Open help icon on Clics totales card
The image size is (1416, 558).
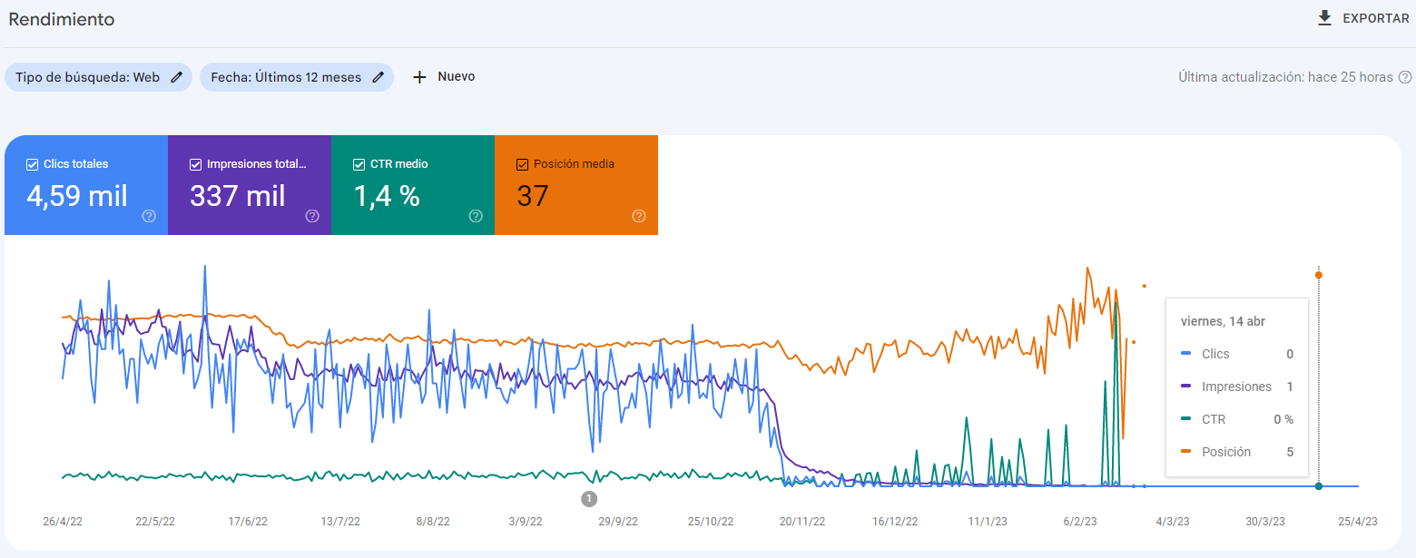click(x=149, y=216)
